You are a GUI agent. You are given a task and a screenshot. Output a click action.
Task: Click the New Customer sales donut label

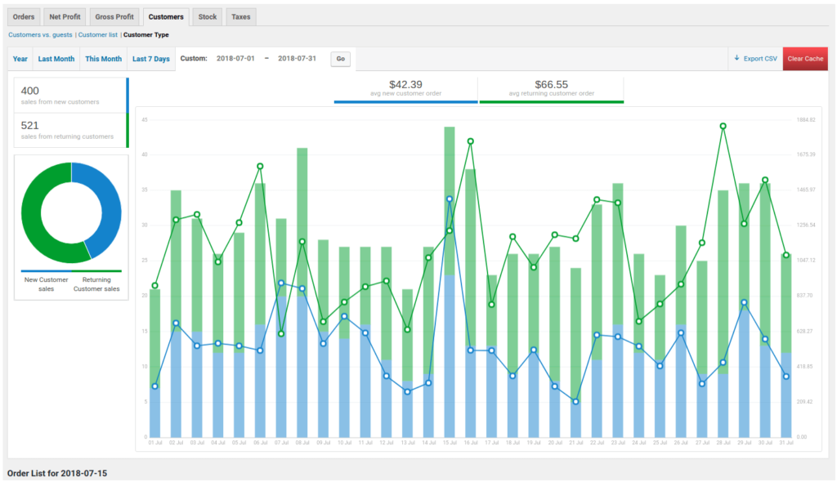click(x=46, y=284)
